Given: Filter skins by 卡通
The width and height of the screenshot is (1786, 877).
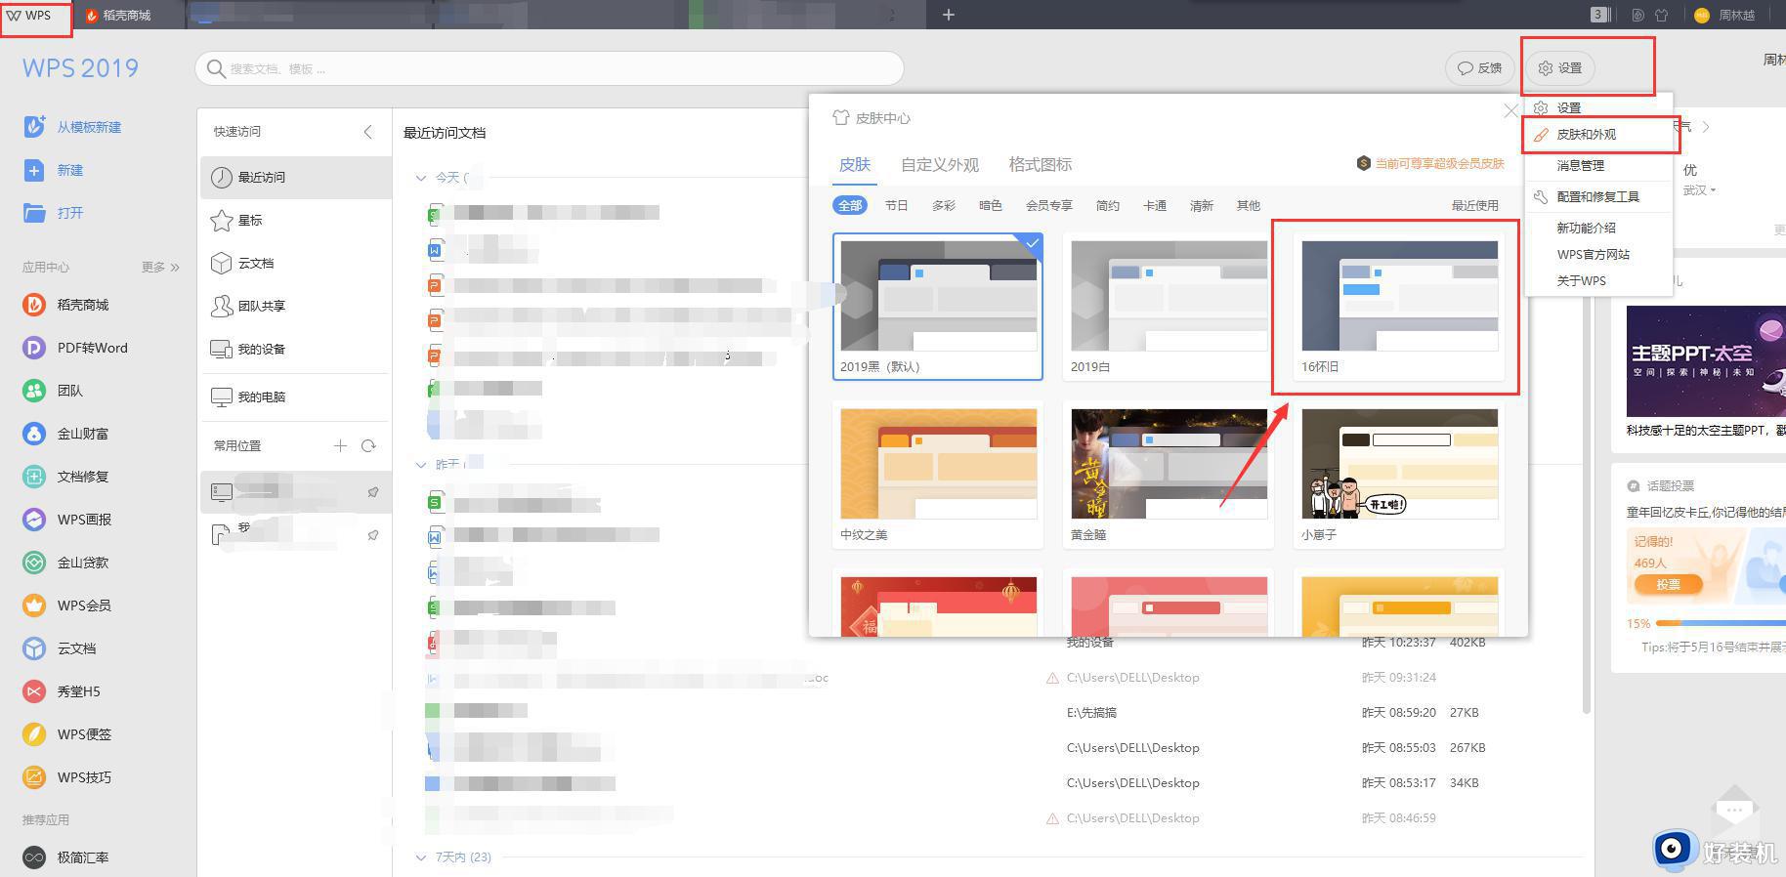Looking at the screenshot, I should pyautogui.click(x=1155, y=205).
